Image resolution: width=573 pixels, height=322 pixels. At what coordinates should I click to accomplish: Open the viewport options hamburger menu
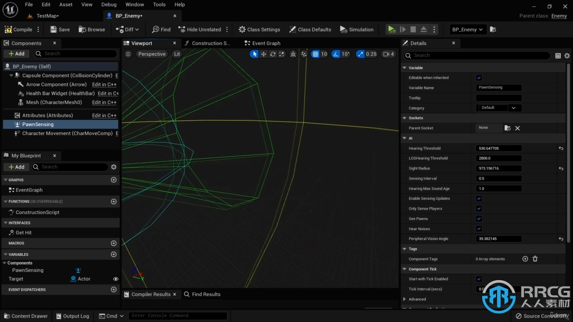[x=128, y=54]
